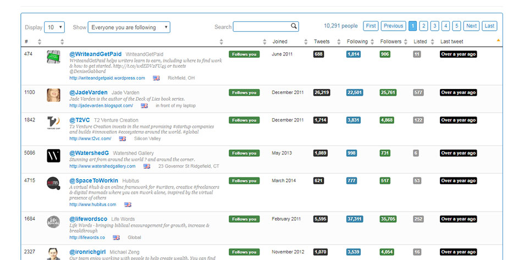This screenshot has width=524, height=260.
Task: Click Follows you badge for JadeVarden
Action: coord(244,92)
